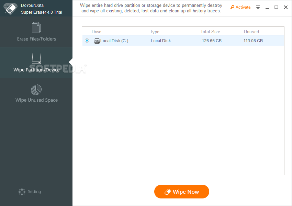The image size is (292, 206).
Task: Maximize the Super Eraser window
Action: click(x=276, y=7)
